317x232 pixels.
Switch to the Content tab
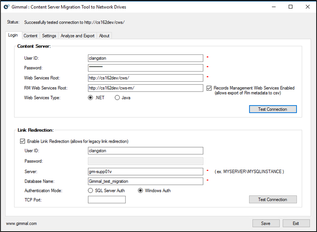pos(30,36)
